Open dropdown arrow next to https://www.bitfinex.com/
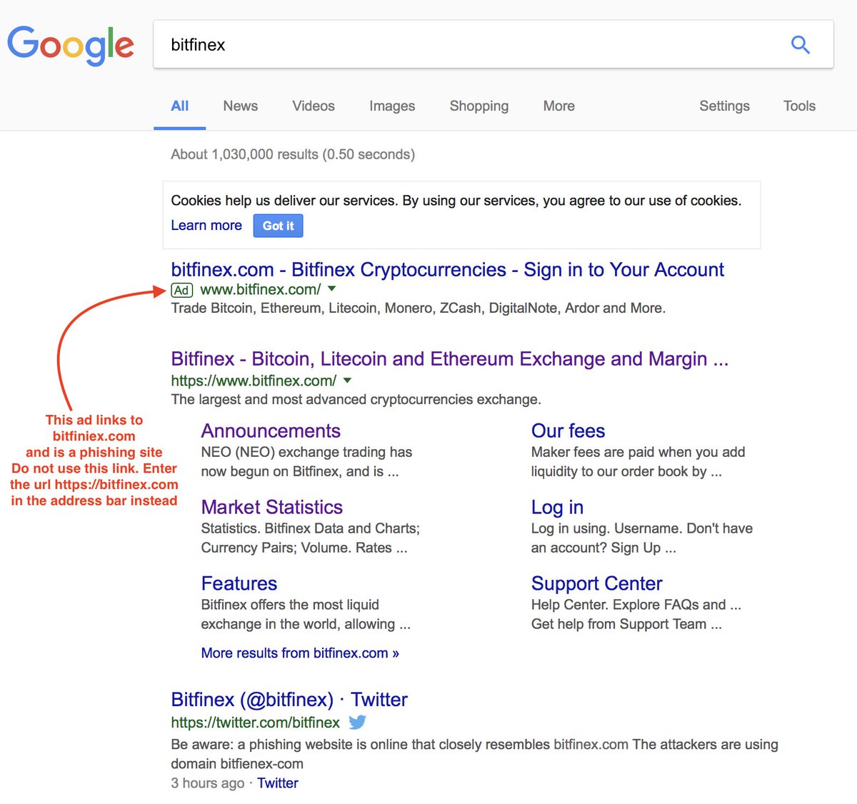 coord(347,381)
